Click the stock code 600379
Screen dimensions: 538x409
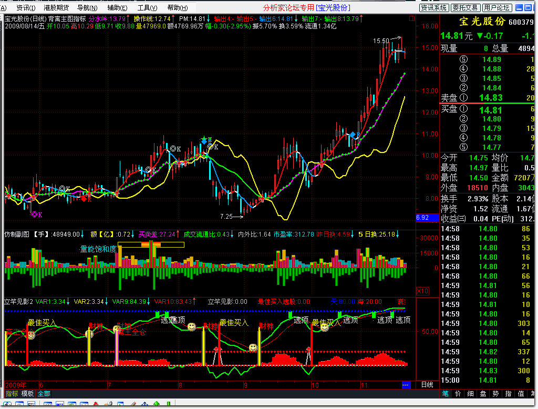521,22
